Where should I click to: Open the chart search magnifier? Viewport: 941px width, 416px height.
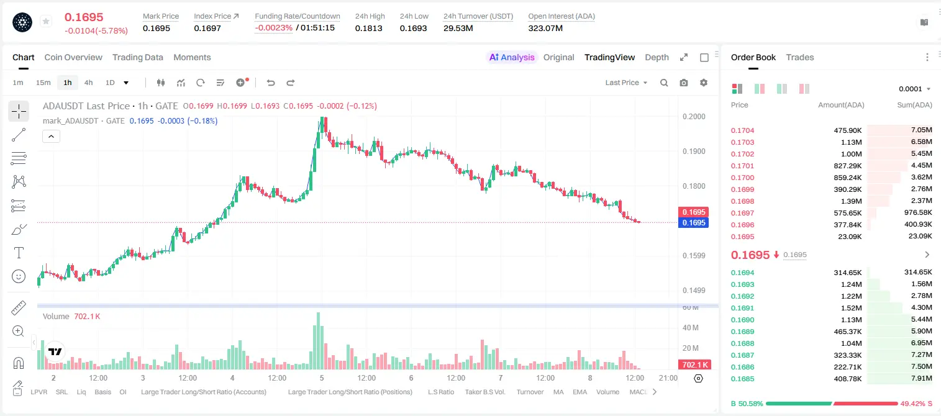coord(664,83)
